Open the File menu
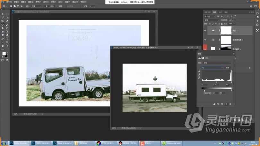 click(9, 2)
